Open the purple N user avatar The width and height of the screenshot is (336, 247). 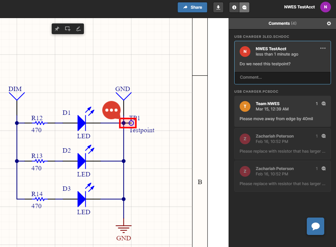click(326, 7)
